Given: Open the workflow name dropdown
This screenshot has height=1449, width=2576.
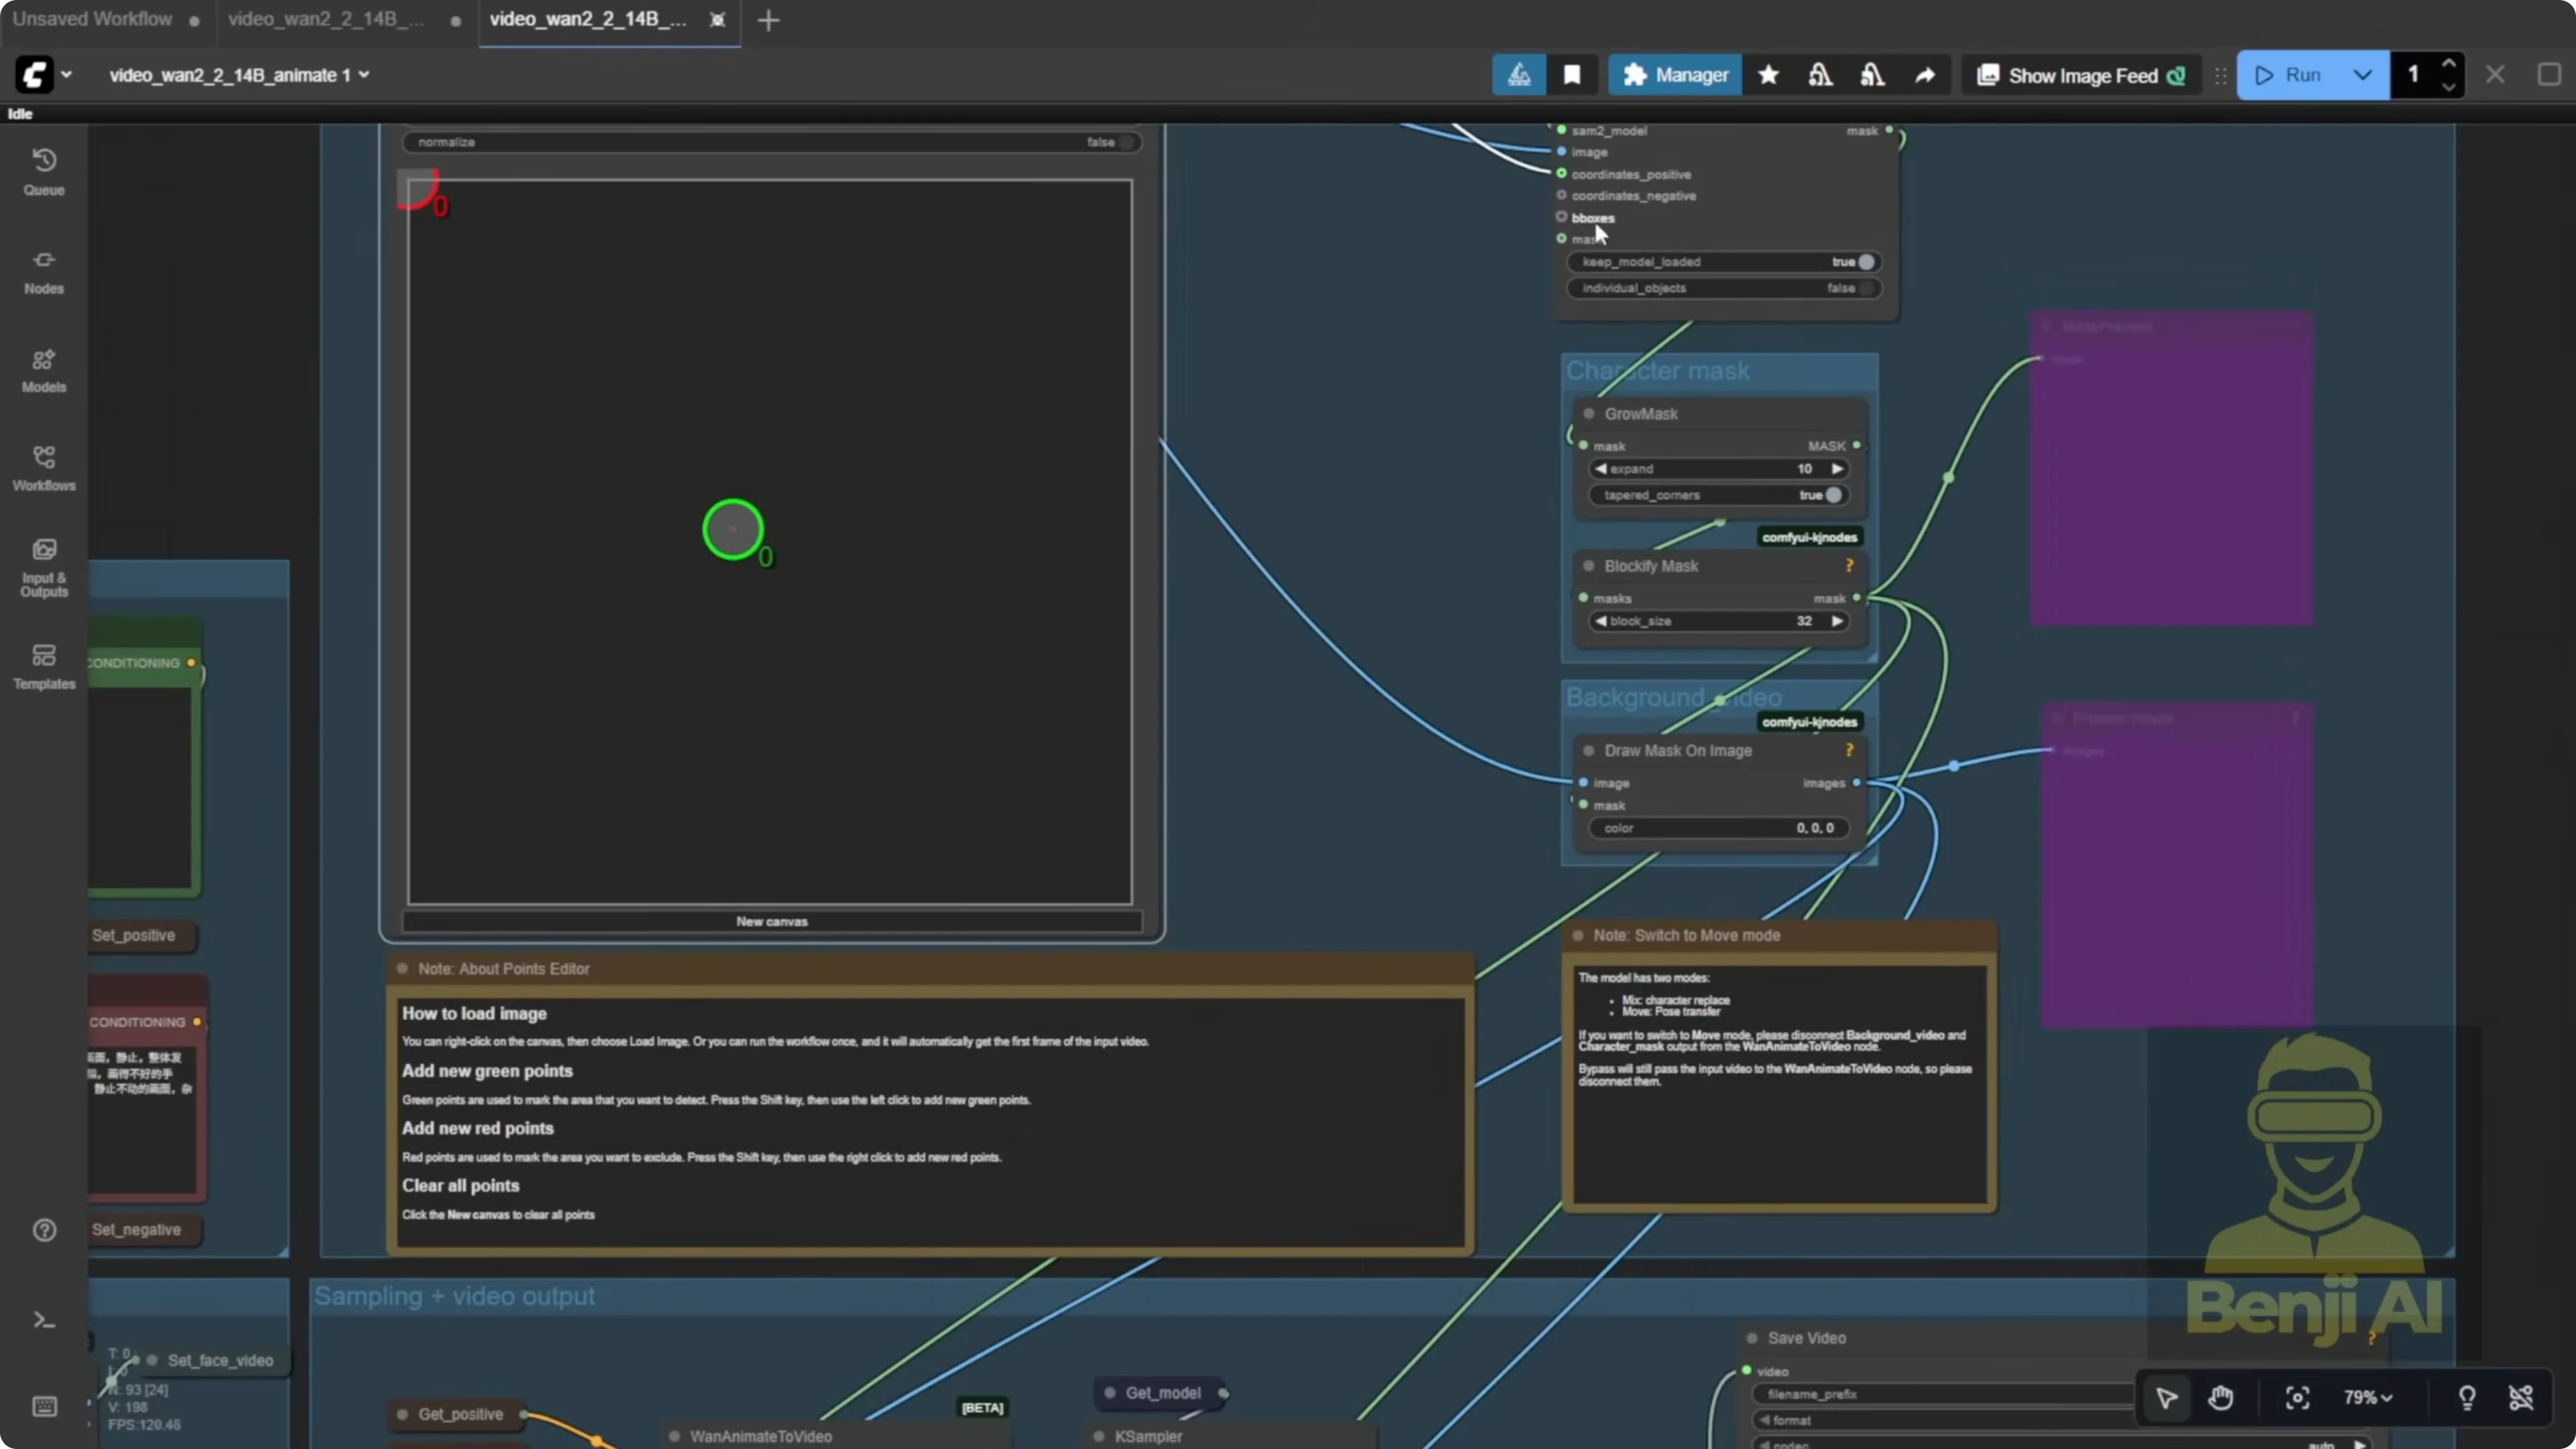Looking at the screenshot, I should (x=365, y=75).
